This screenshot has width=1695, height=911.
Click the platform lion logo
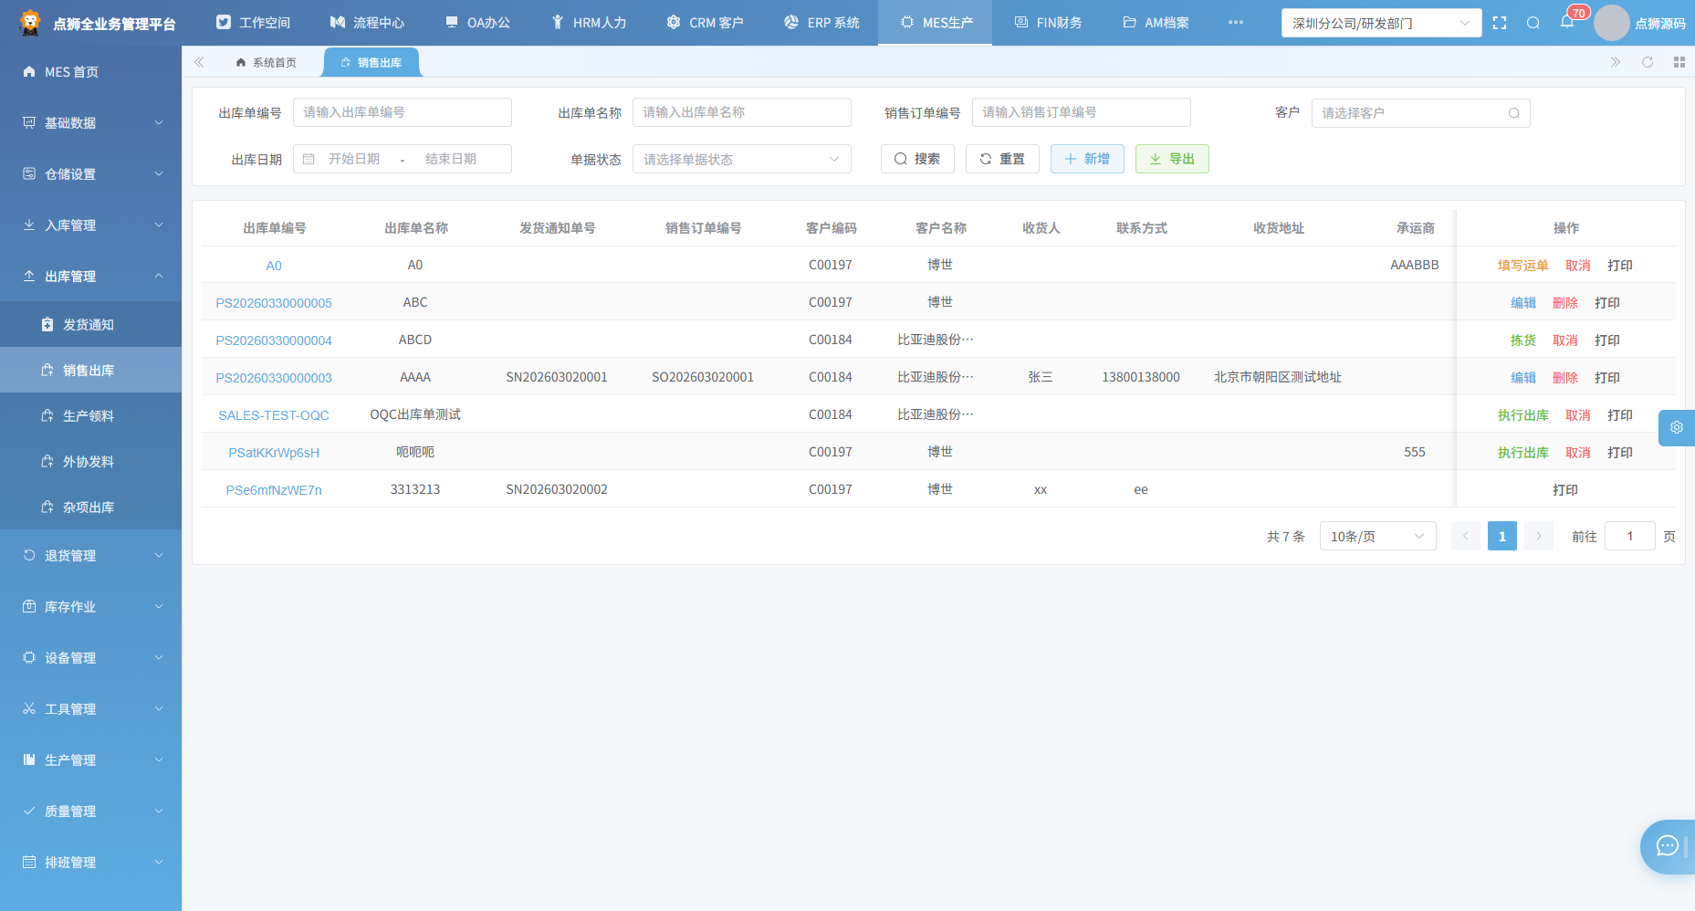coord(30,23)
